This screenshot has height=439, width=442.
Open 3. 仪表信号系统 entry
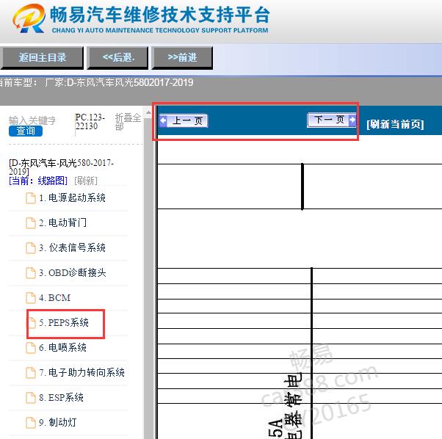[x=72, y=248]
